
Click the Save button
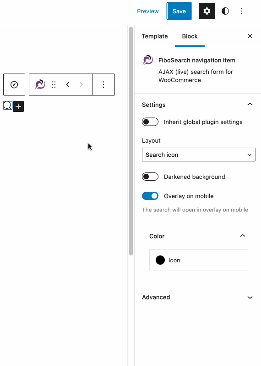click(x=179, y=11)
